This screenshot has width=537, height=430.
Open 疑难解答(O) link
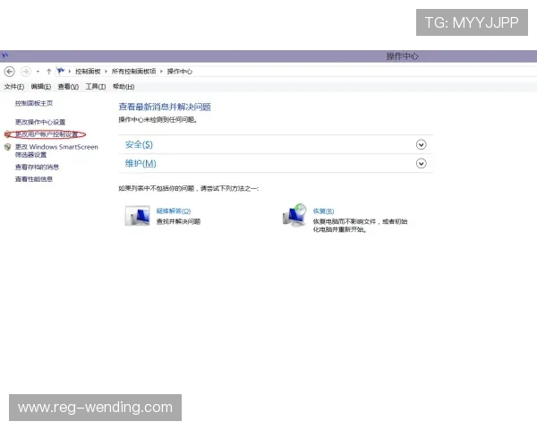coord(174,211)
